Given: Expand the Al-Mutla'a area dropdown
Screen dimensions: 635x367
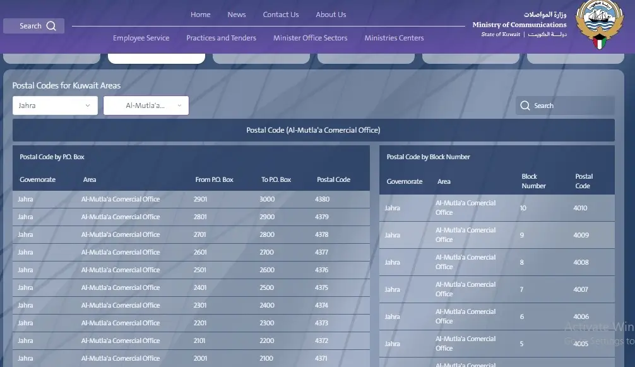Looking at the screenshot, I should coord(146,105).
